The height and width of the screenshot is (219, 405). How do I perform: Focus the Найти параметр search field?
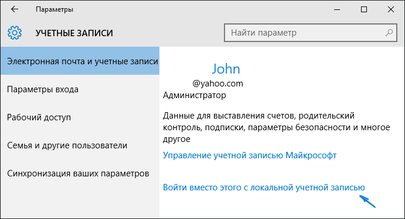[311, 33]
